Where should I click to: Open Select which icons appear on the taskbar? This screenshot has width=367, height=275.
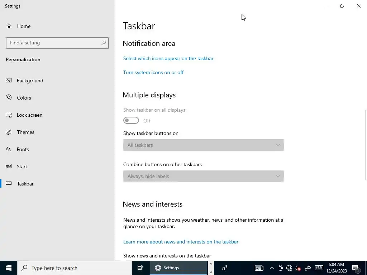168,58
